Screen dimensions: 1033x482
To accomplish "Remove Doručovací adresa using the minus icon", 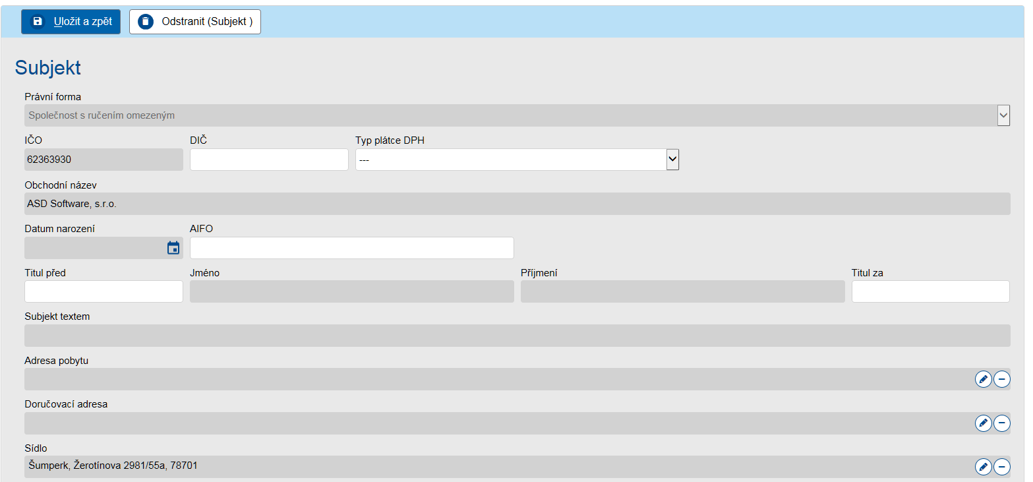I will (1001, 423).
